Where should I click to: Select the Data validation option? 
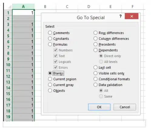pyautogui.click(x=96, y=85)
